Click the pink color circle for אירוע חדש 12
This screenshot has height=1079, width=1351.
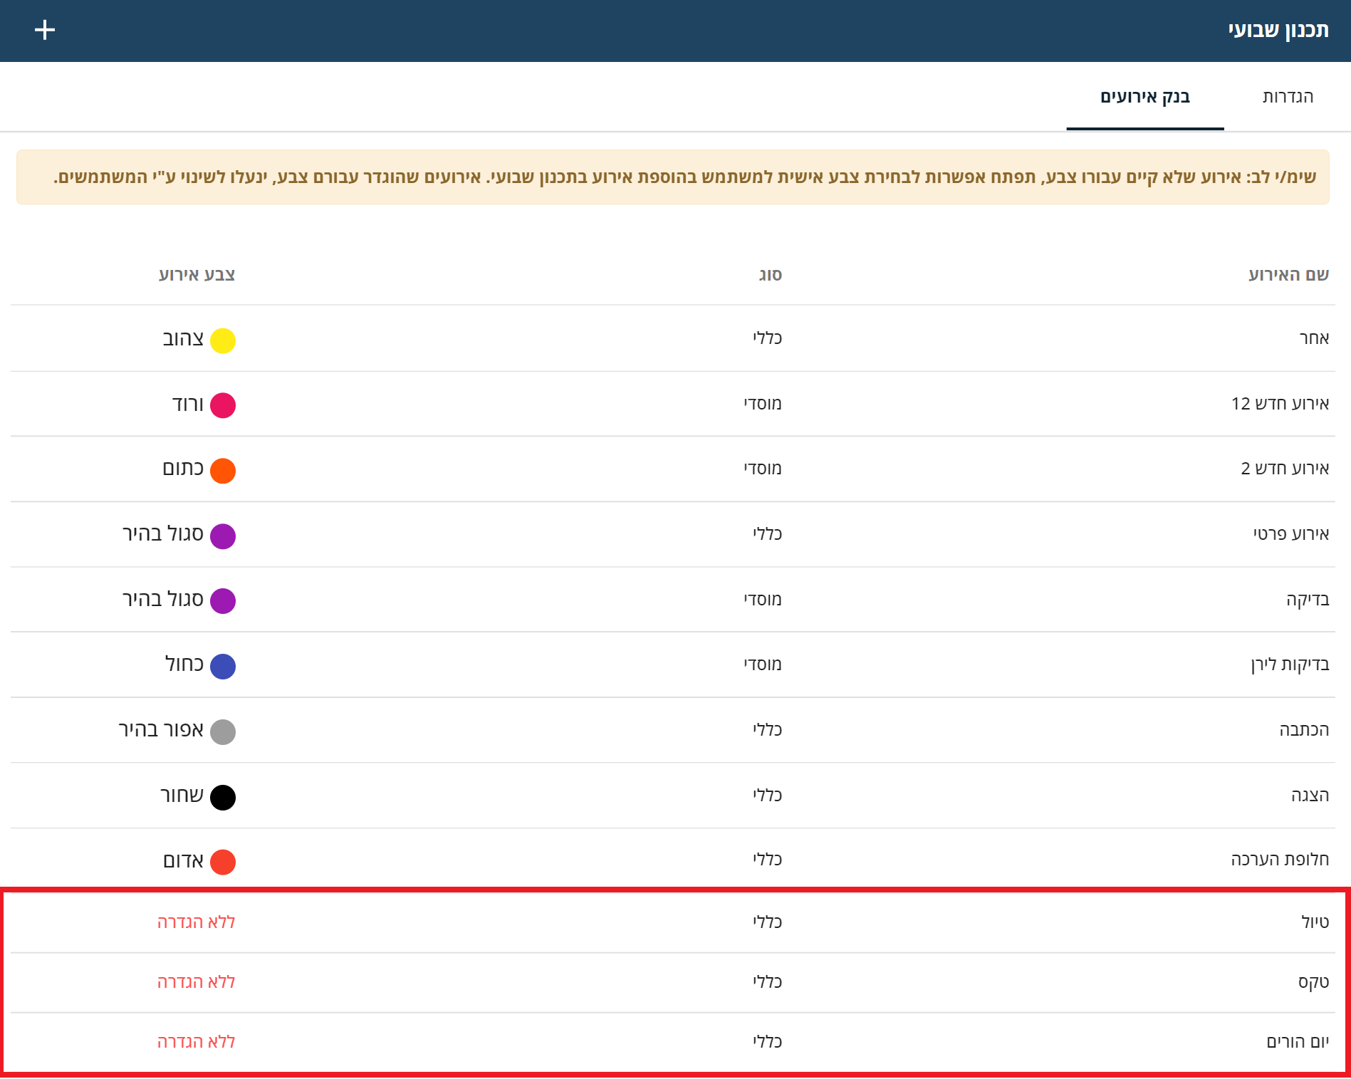click(x=223, y=405)
